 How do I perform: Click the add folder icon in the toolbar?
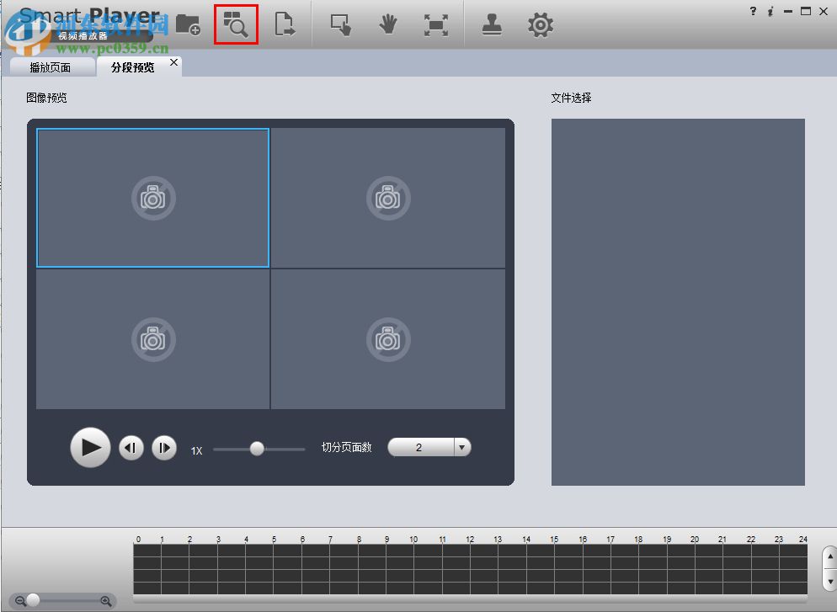[188, 24]
